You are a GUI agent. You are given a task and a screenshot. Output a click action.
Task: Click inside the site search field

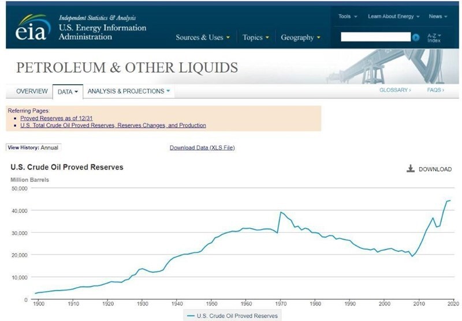tap(376, 37)
